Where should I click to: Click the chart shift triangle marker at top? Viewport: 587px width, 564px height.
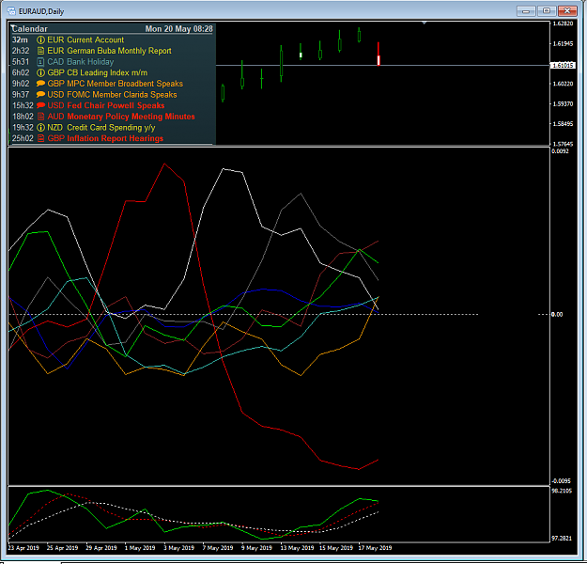click(x=424, y=23)
